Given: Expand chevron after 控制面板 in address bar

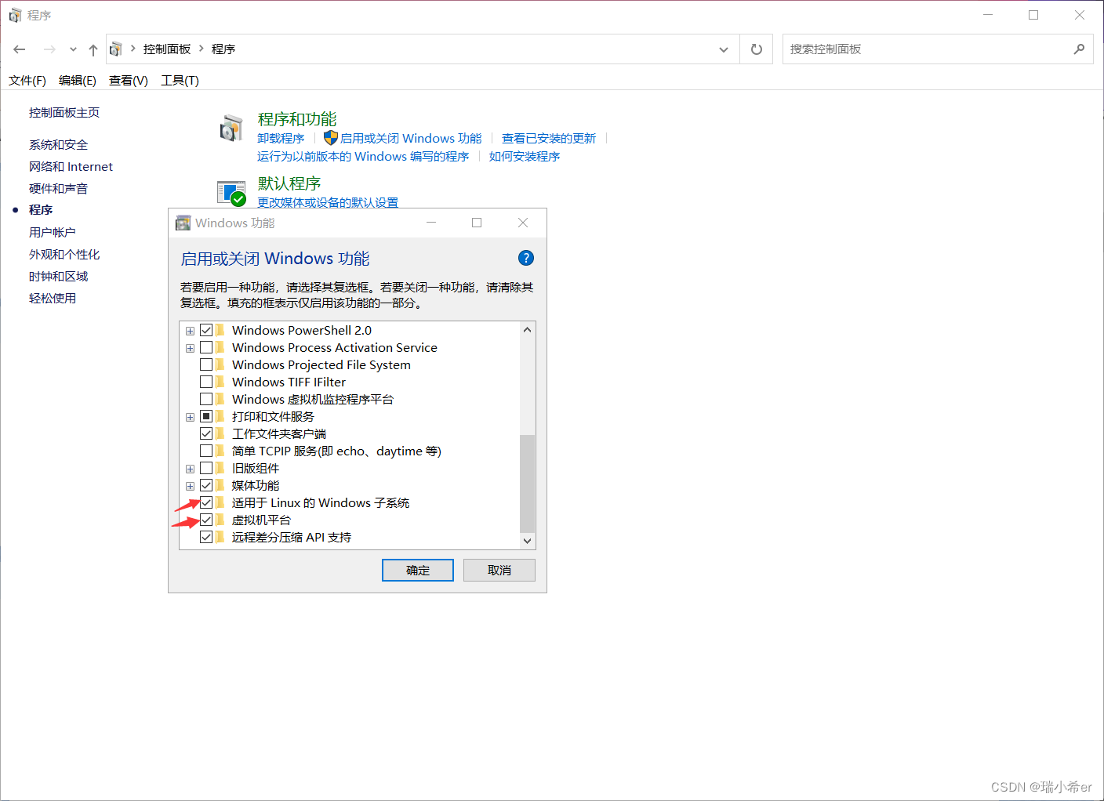Looking at the screenshot, I should (202, 49).
